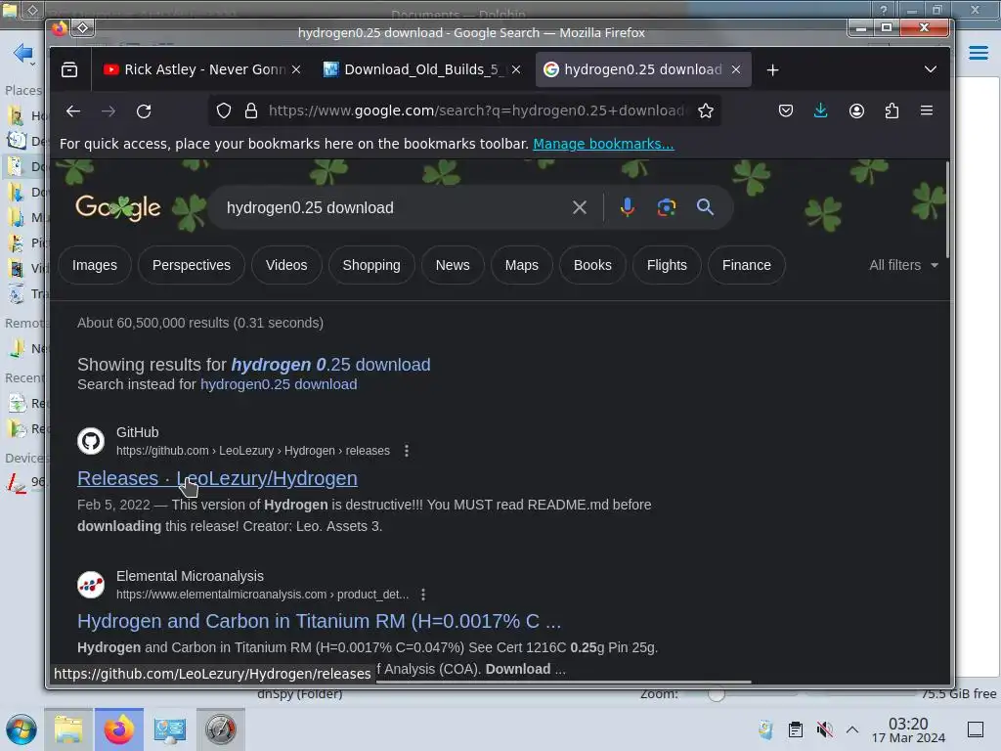Filter results by Perspectives

pyautogui.click(x=192, y=265)
